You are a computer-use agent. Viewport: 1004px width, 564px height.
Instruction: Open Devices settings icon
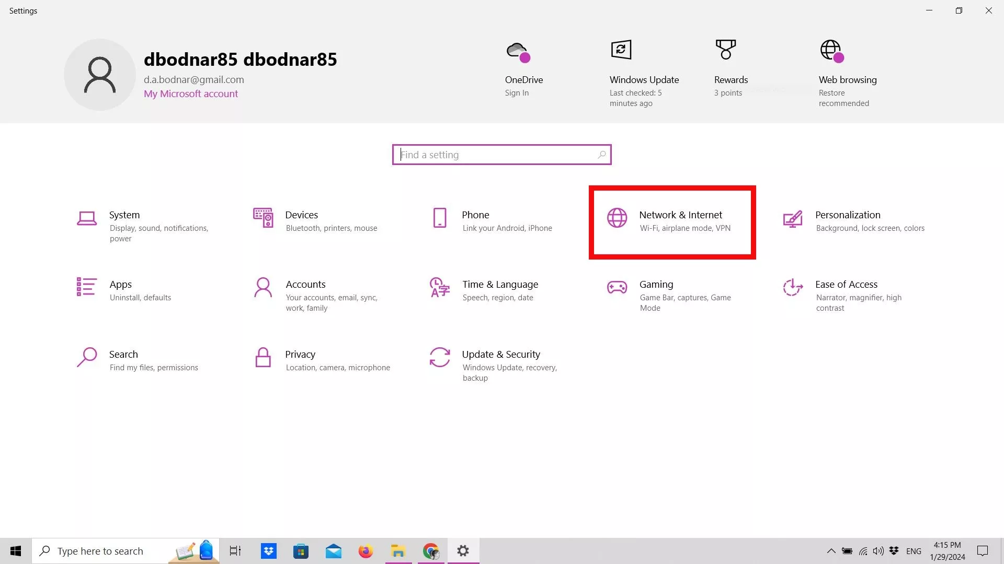(263, 218)
